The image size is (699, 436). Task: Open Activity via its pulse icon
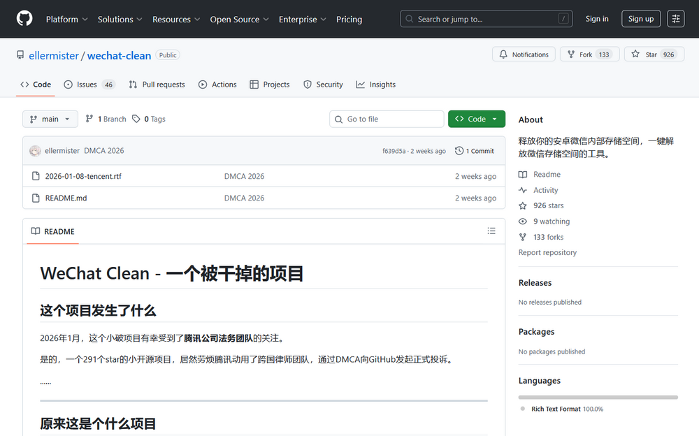[x=521, y=189]
